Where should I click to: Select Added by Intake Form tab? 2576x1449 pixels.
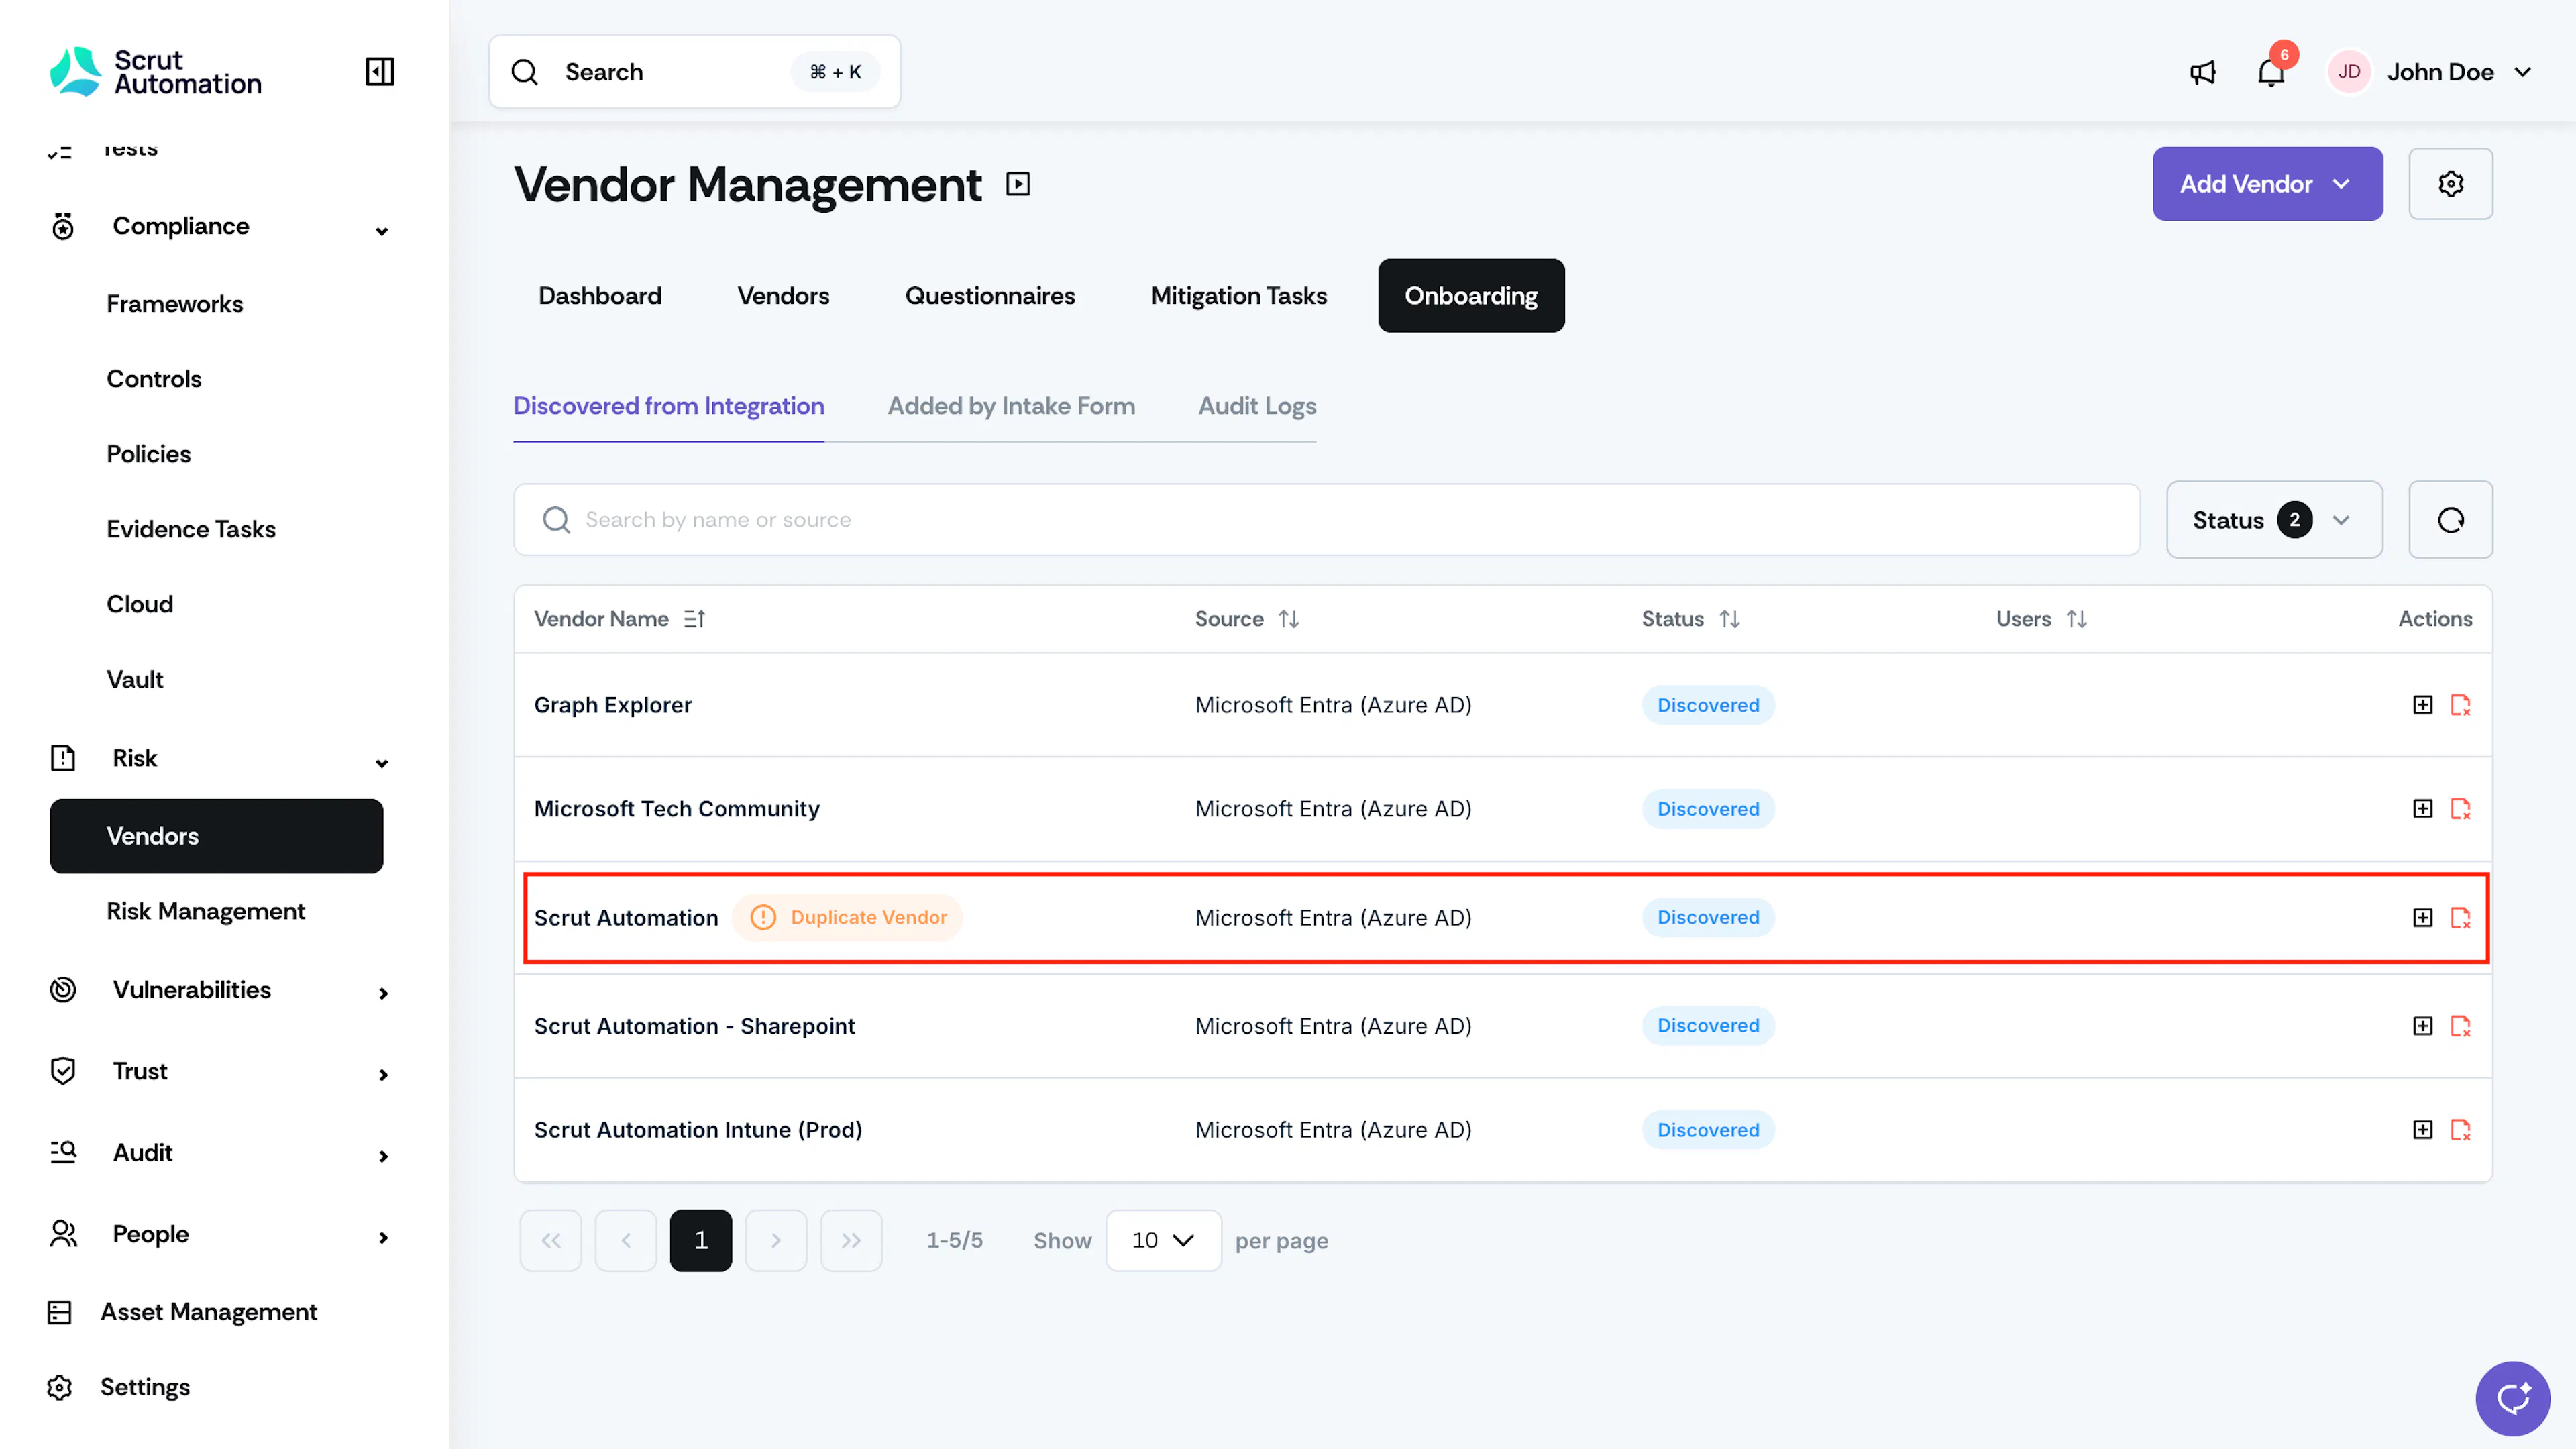tap(1011, 406)
